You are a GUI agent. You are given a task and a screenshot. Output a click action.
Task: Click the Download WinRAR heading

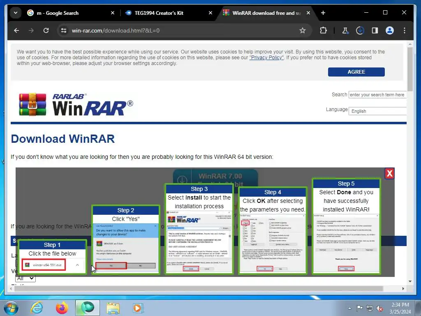click(x=63, y=139)
